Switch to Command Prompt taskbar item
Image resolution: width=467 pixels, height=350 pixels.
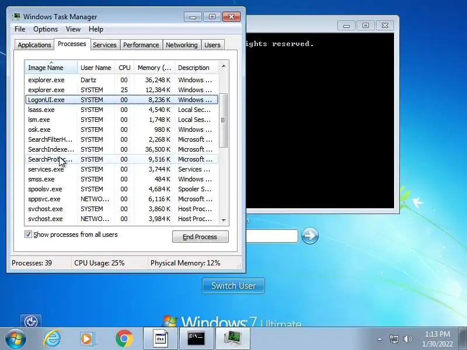click(196, 338)
